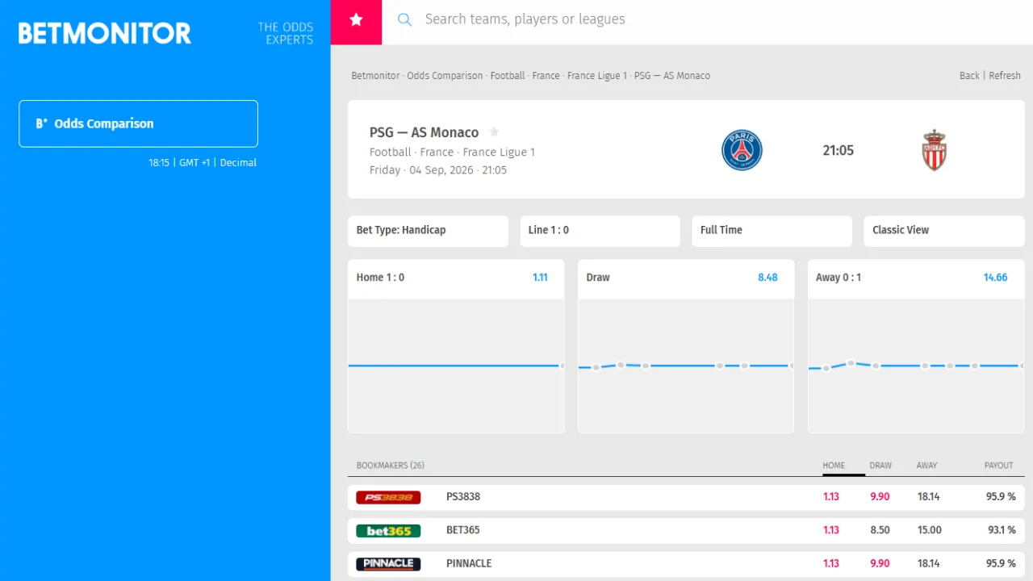Open the BETMONITOR logo home link
Screen dimensions: 1033x581
tap(105, 33)
